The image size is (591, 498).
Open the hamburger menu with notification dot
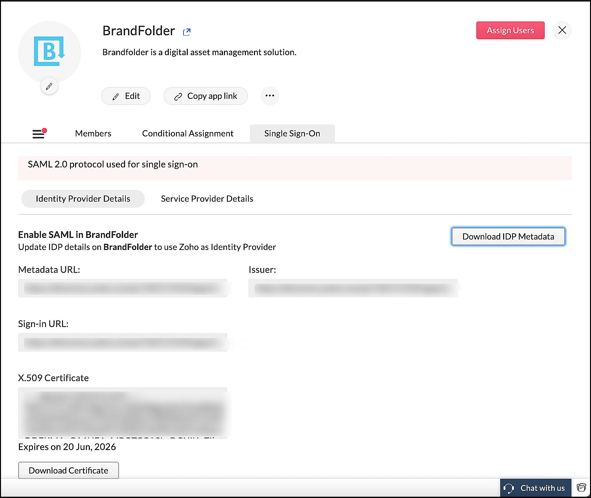click(39, 133)
